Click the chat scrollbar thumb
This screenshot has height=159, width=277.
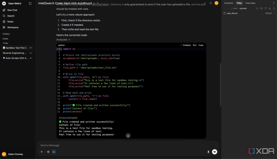(x=220, y=85)
